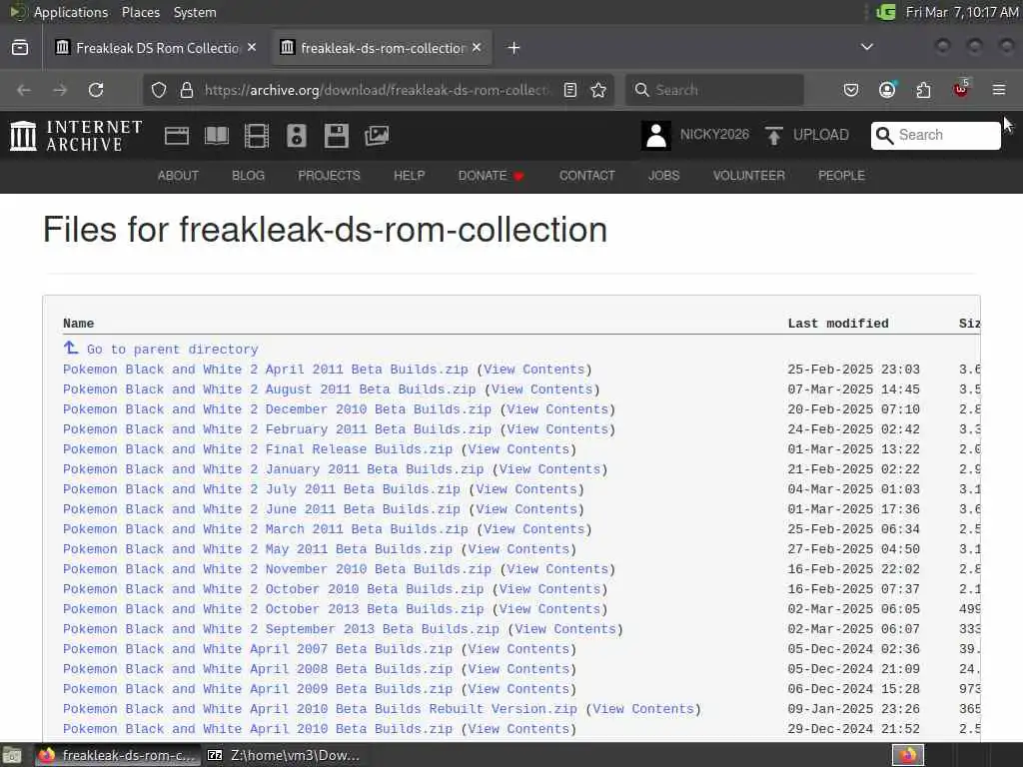
Task: Open the Internet Archive web icon
Action: tap(177, 136)
